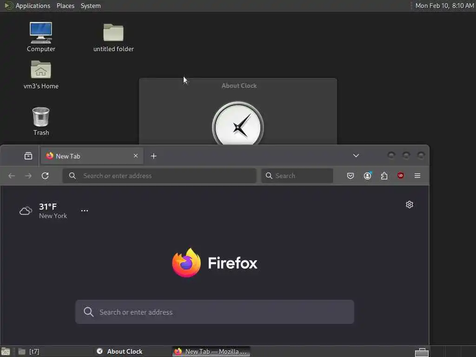Expand the list all tabs chevron
The image size is (476, 357).
tap(356, 156)
